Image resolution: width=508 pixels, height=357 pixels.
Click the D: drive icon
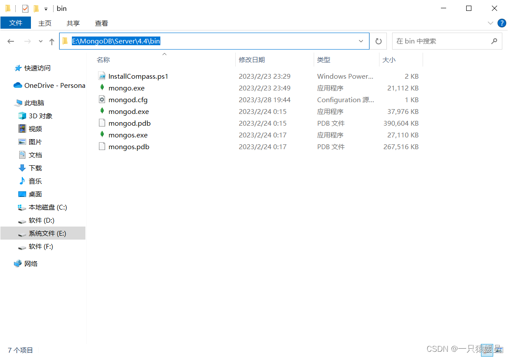pos(22,221)
